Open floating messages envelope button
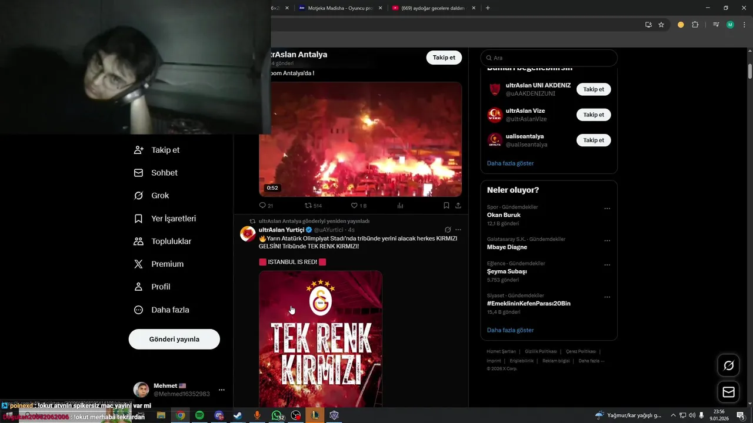Viewport: 753px width, 423px height. tap(728, 392)
